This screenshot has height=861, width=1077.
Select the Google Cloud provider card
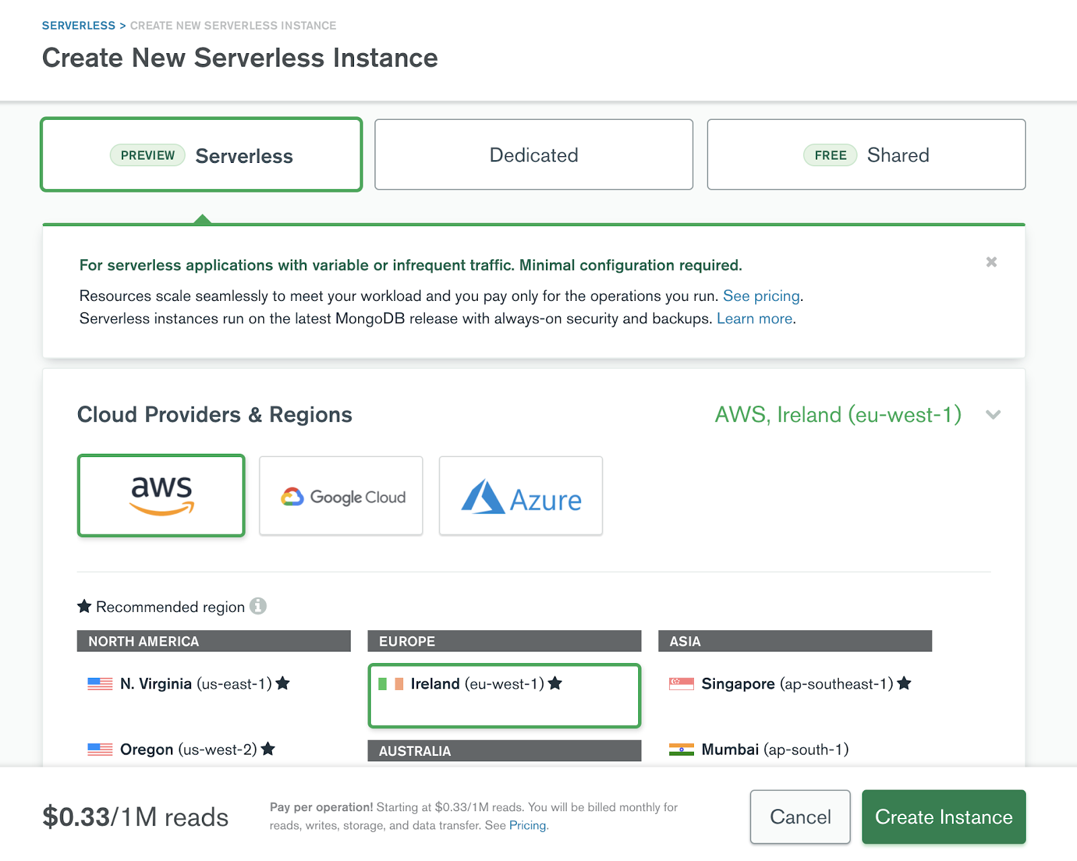341,495
